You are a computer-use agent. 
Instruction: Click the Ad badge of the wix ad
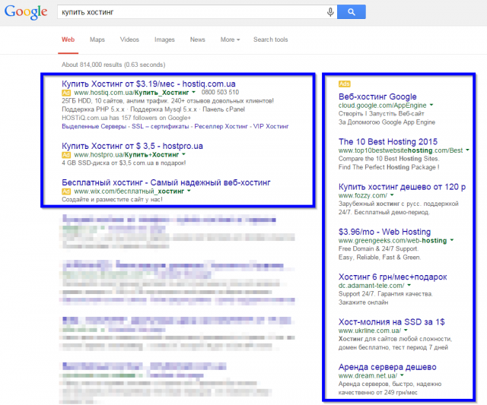(66, 191)
